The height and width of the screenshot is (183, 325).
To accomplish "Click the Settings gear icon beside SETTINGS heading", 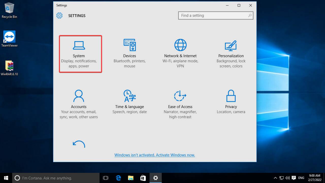I will click(59, 16).
